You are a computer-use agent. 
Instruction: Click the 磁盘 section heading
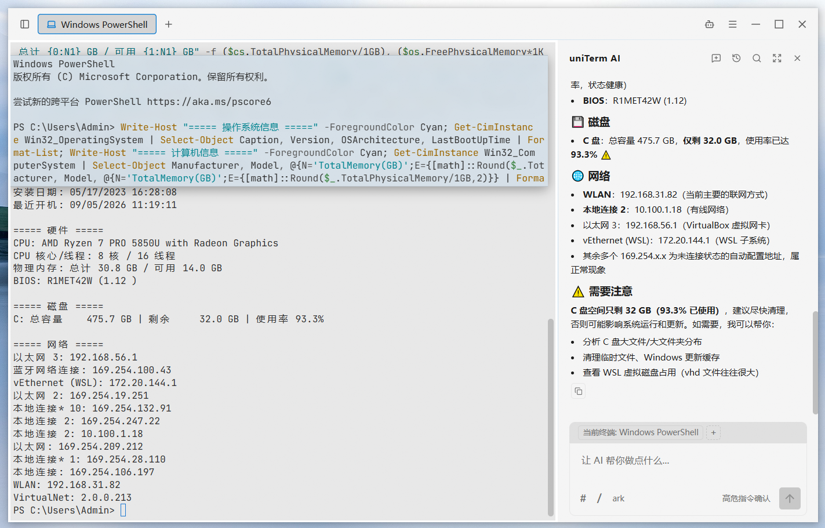click(x=599, y=122)
